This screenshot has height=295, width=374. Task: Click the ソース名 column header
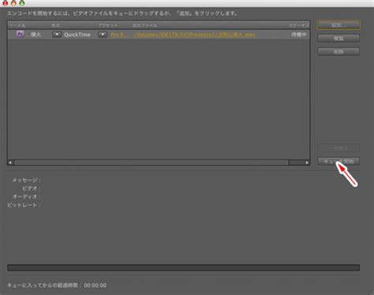click(x=17, y=25)
